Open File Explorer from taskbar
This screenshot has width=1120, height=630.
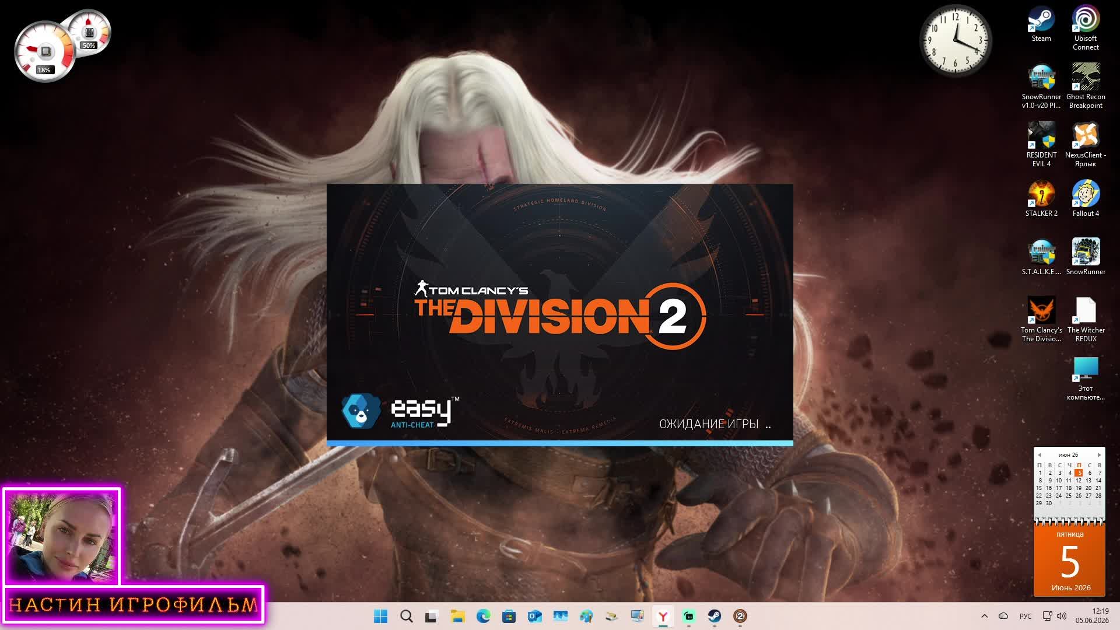point(457,616)
